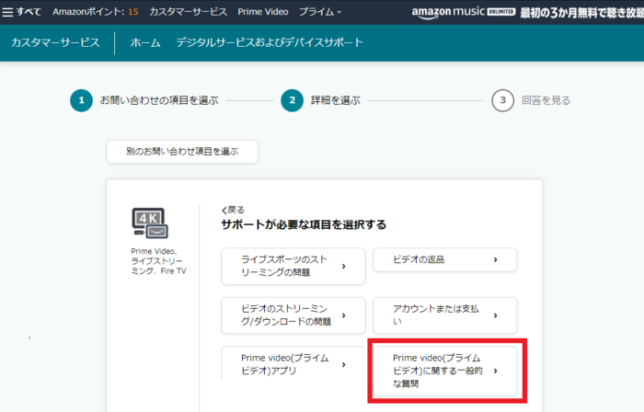Open カスタマーサービス in the top navigation
The height and width of the screenshot is (412, 644).
click(188, 12)
